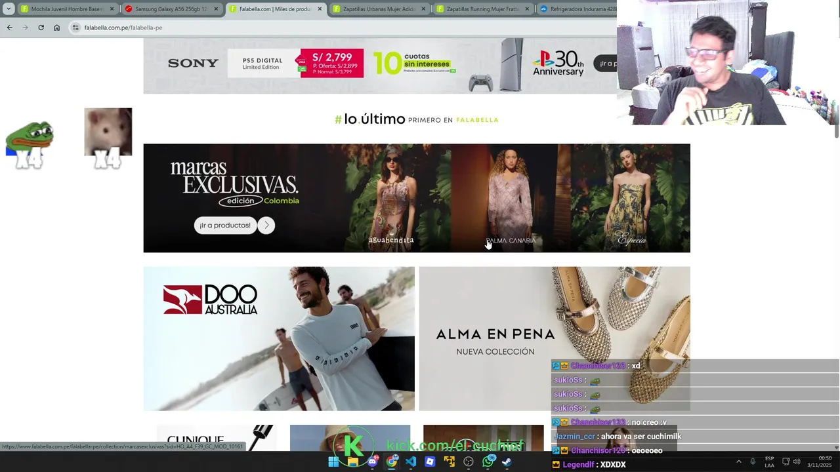Click the FALABELLA text in the #lo último heading
This screenshot has height=472, width=840.
[477, 120]
